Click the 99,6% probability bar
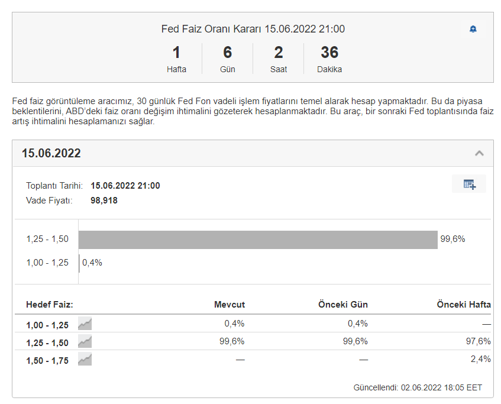The width and height of the screenshot is (501, 404). tap(258, 240)
